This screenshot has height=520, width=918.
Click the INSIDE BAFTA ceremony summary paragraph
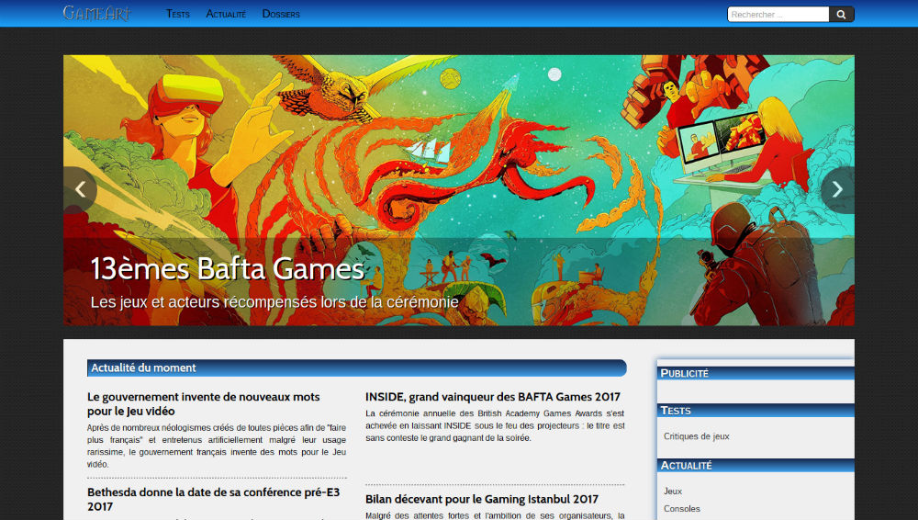tap(496, 425)
